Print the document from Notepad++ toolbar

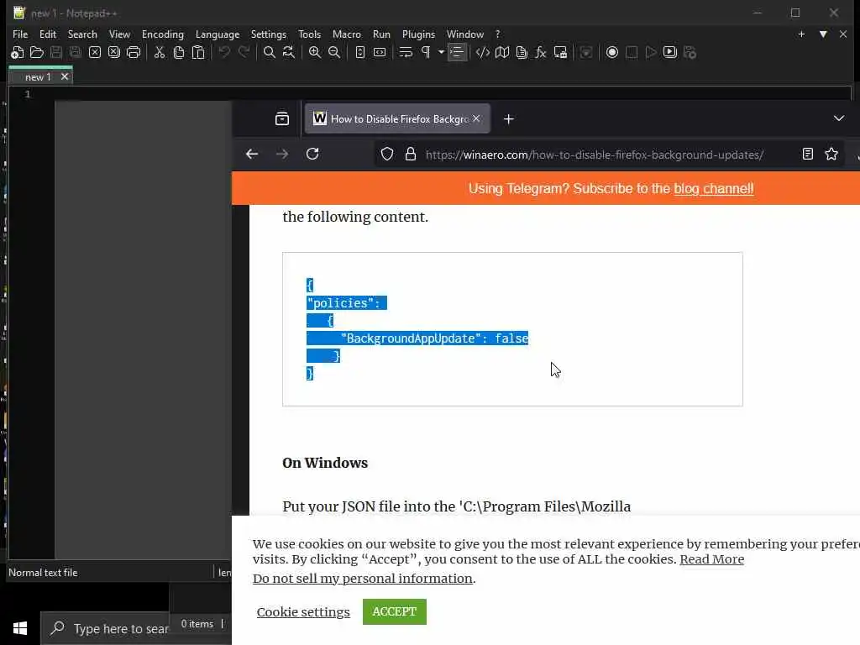point(134,53)
